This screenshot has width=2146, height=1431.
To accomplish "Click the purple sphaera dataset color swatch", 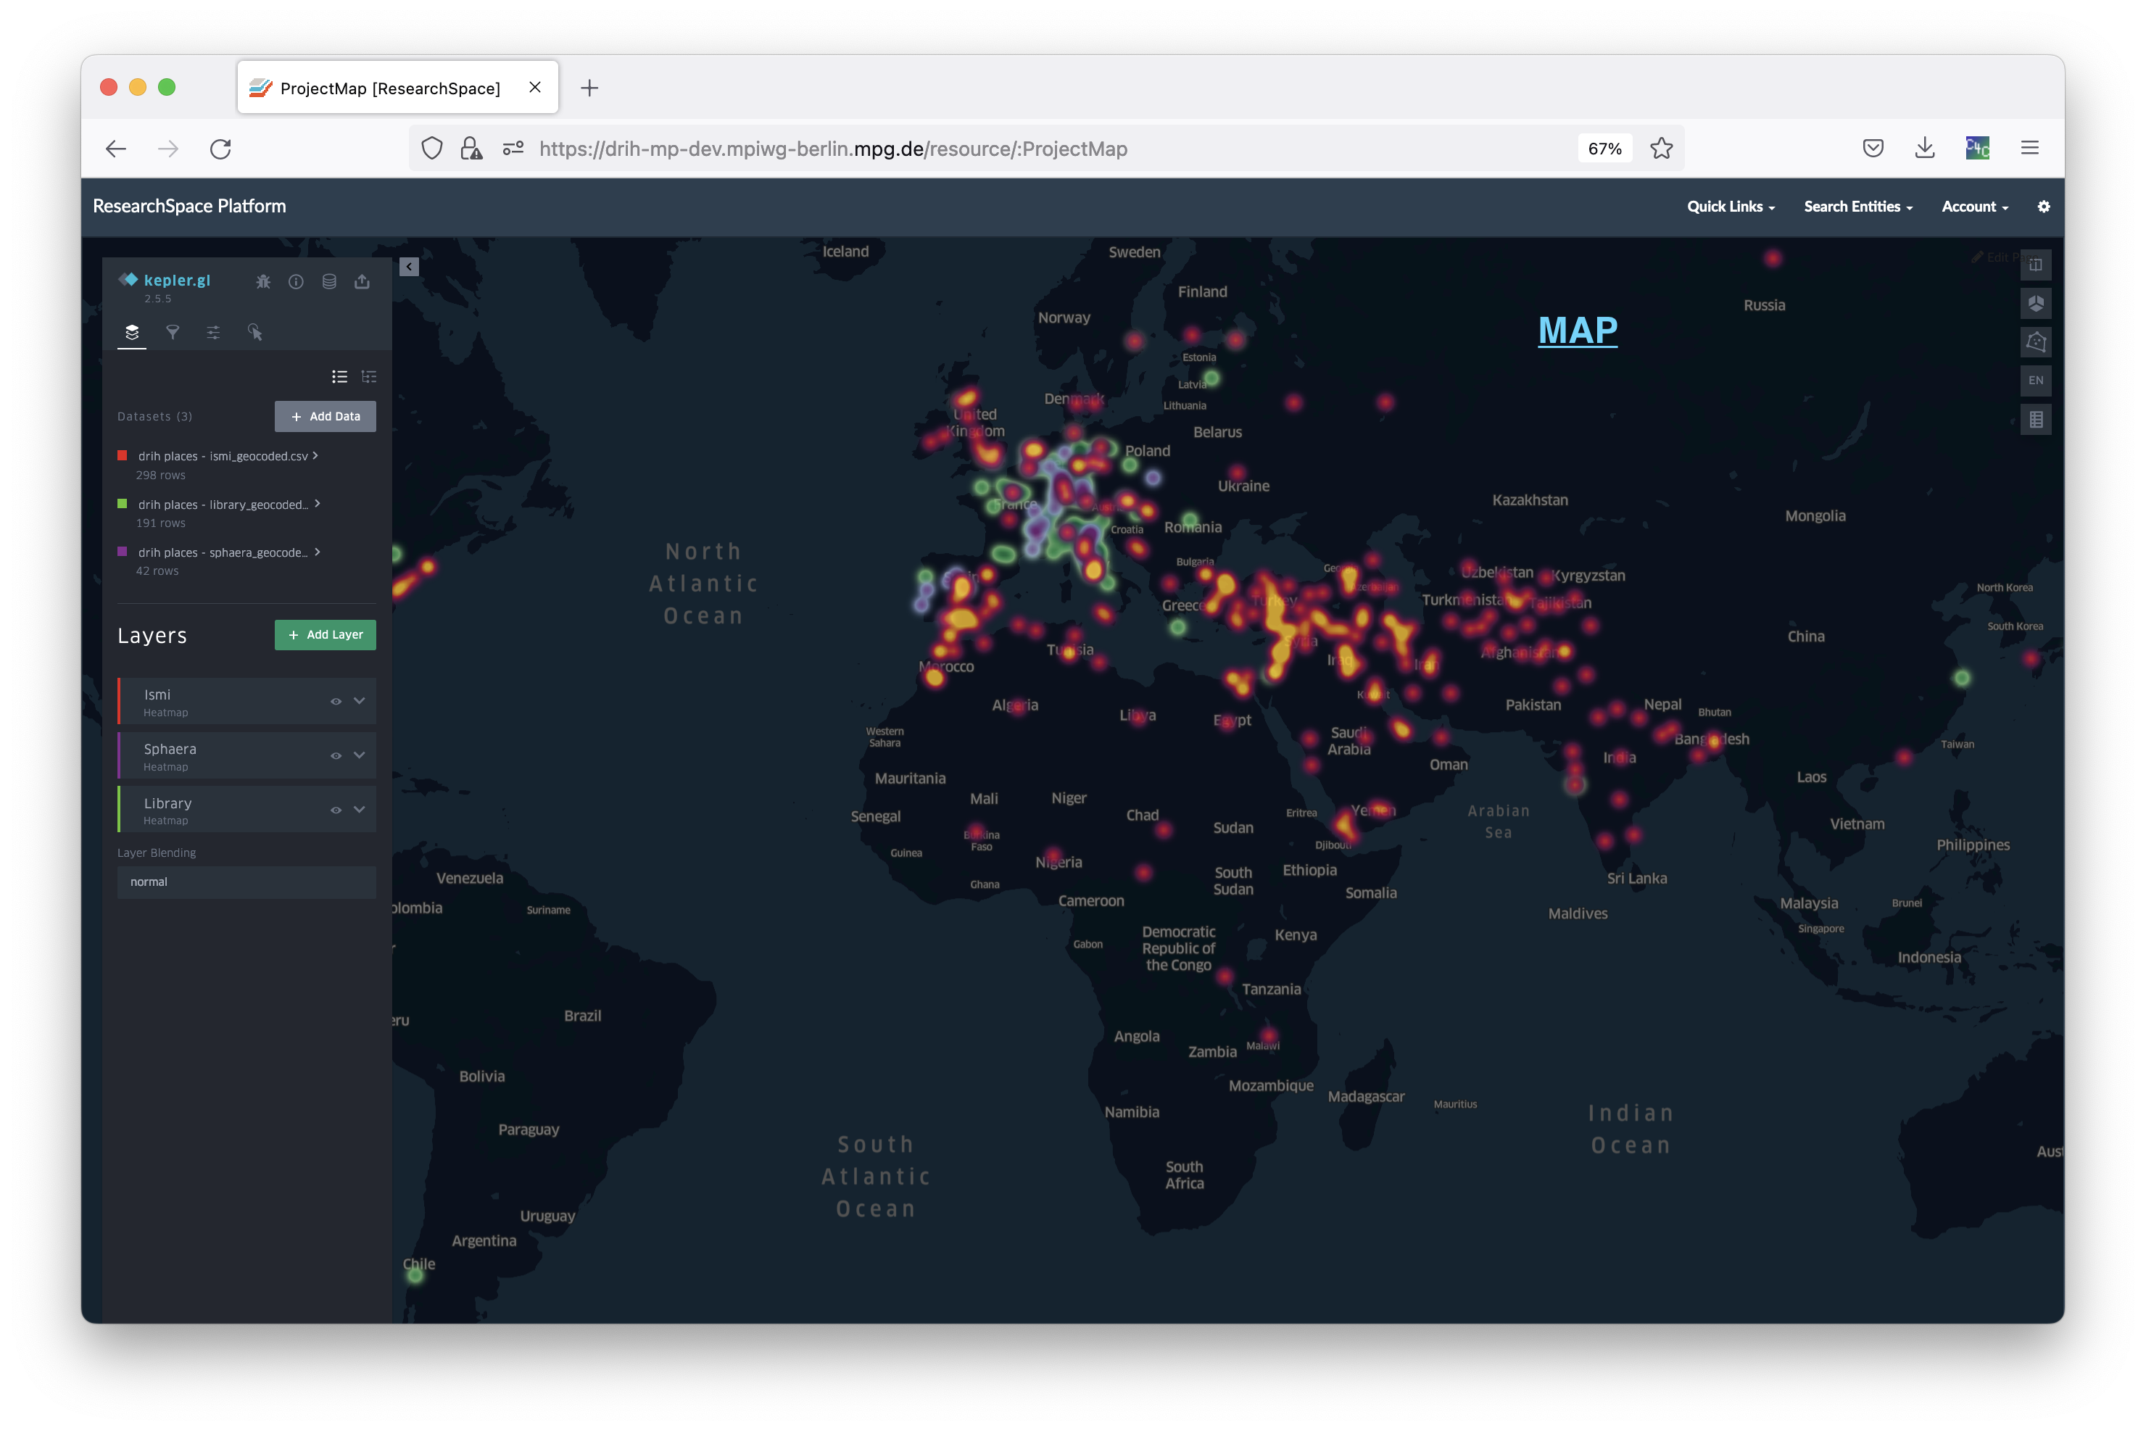I will point(123,552).
